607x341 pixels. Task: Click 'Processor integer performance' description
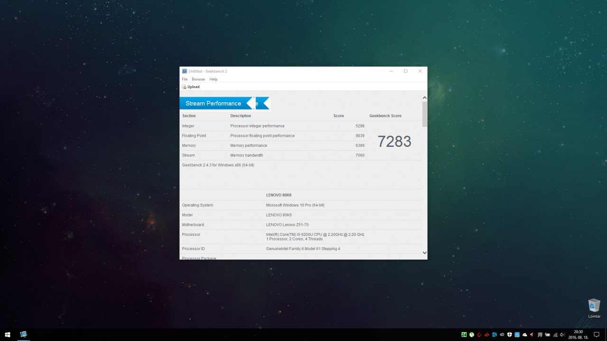click(258, 126)
